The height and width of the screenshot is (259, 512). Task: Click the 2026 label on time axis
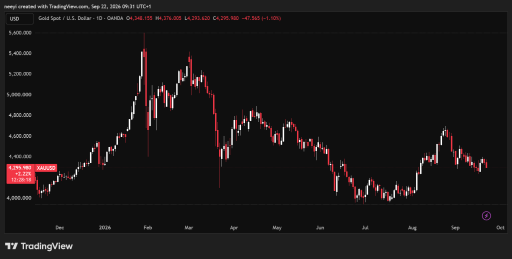105,228
